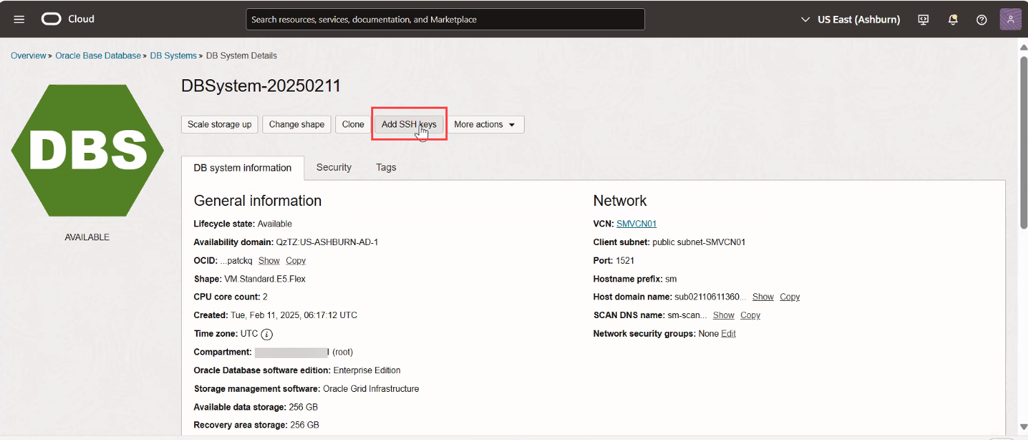Show the full SCAN DNS name

click(724, 315)
